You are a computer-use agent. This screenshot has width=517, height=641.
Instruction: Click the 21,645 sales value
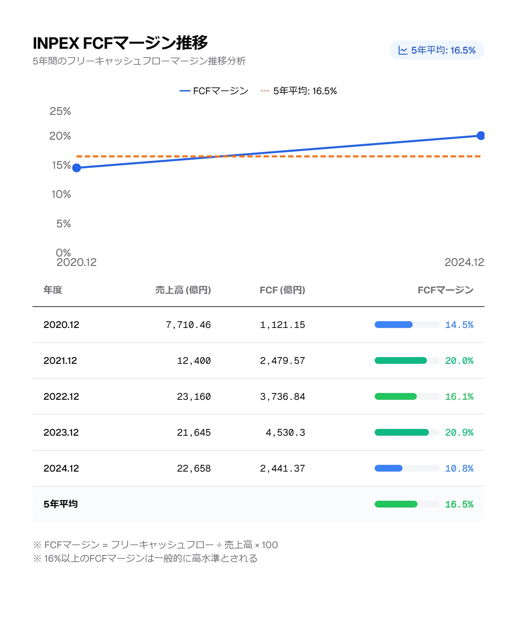194,433
